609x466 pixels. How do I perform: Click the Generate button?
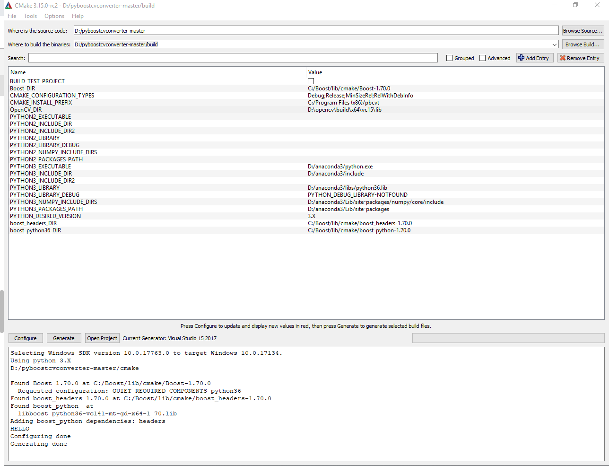coord(64,338)
